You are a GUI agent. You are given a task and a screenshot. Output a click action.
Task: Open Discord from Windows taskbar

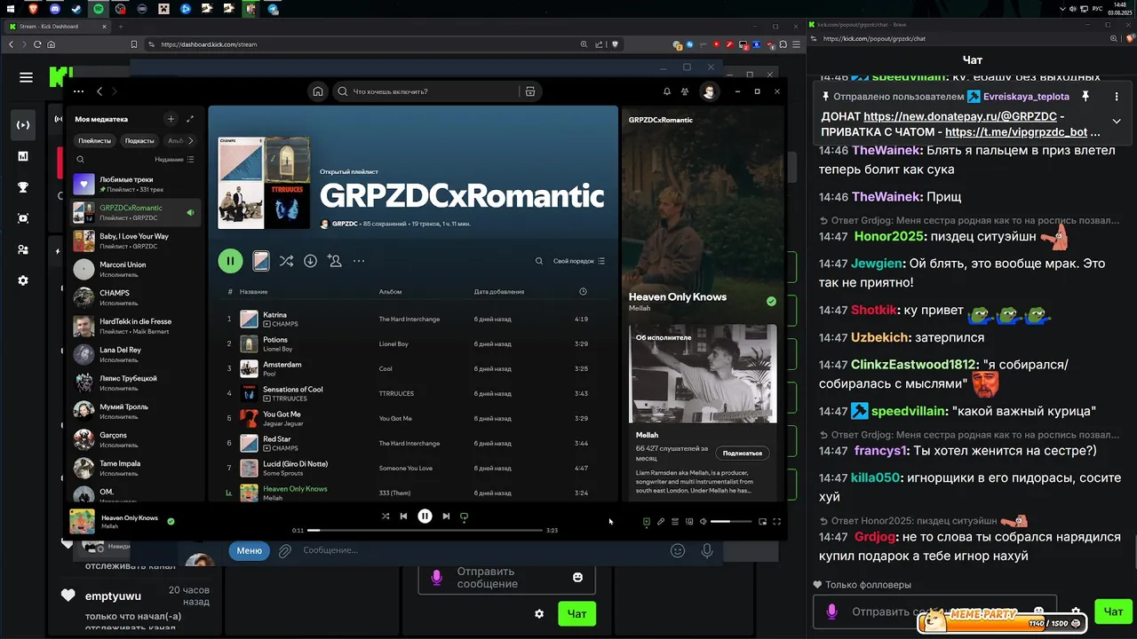coord(55,9)
